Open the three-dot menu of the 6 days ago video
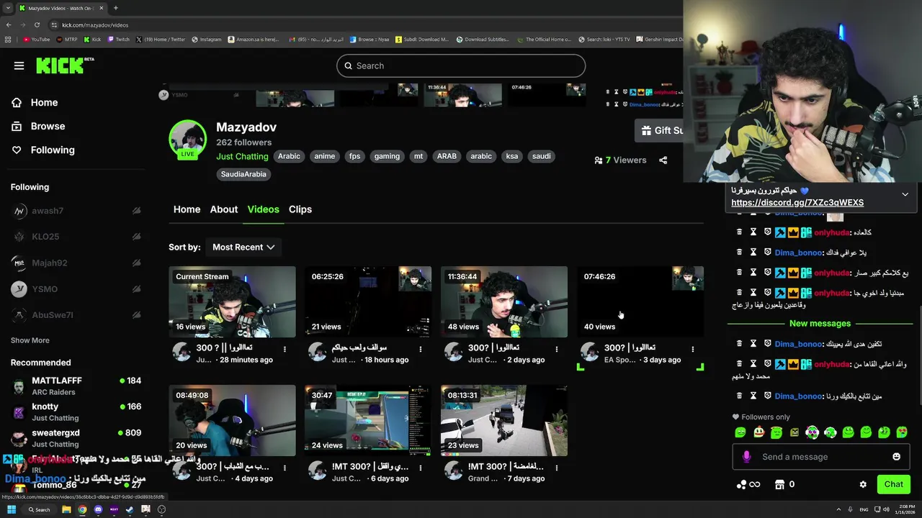The height and width of the screenshot is (518, 922). [421, 468]
